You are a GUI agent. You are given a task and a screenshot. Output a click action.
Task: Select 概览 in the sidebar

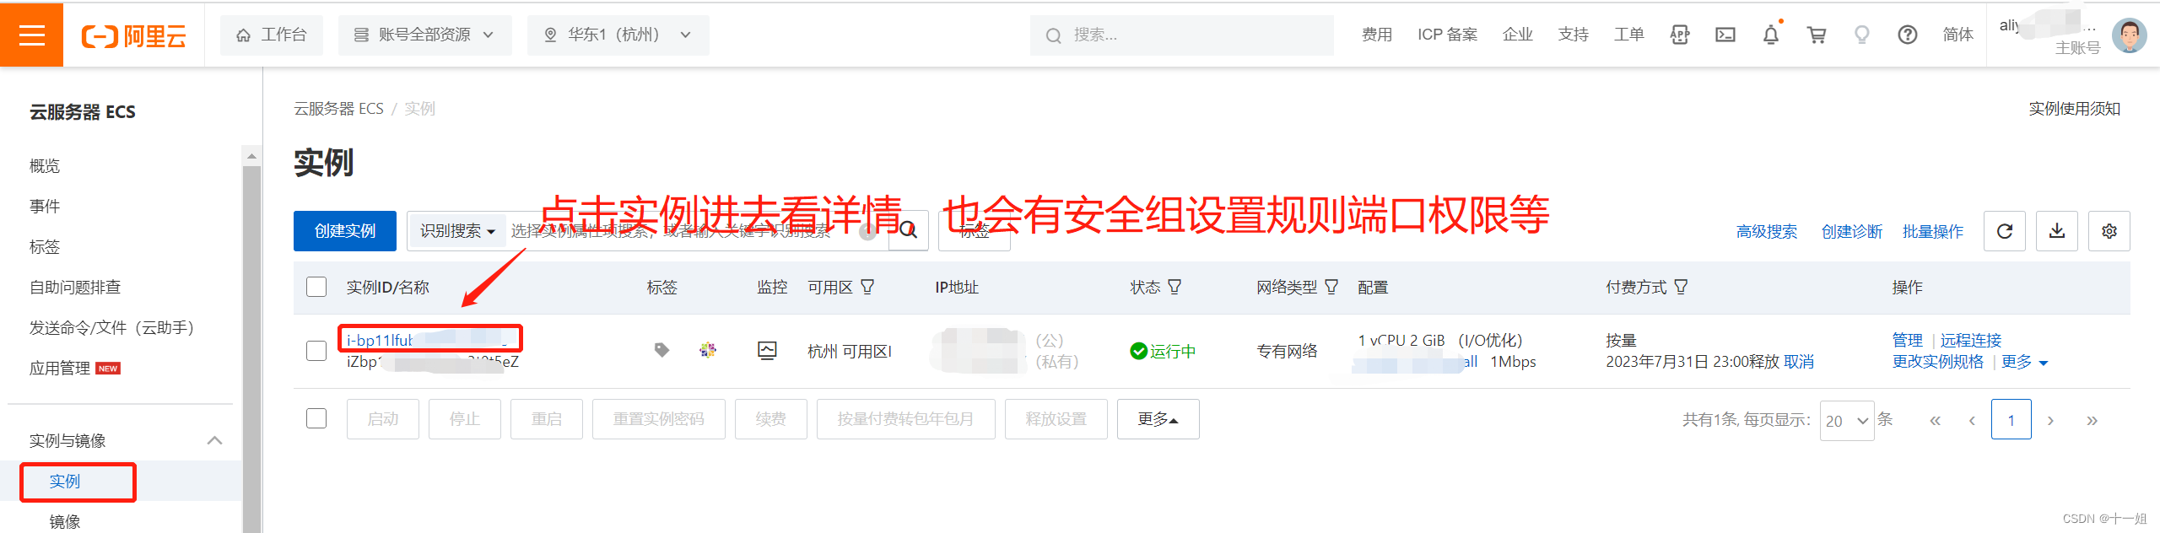[45, 166]
